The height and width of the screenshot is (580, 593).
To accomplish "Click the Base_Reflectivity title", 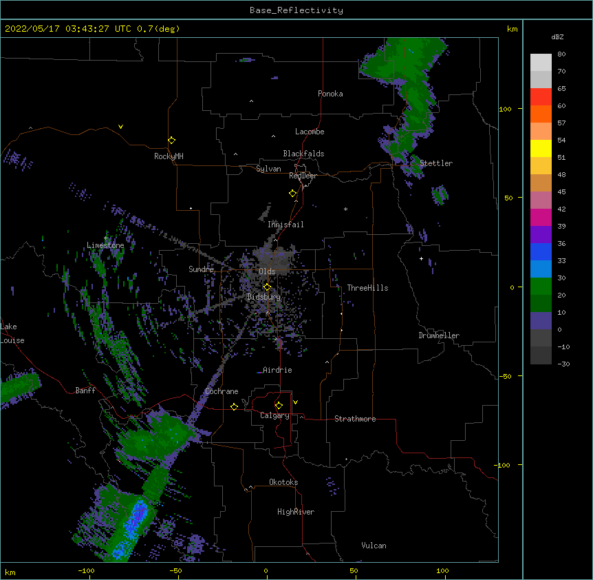I will click(296, 10).
